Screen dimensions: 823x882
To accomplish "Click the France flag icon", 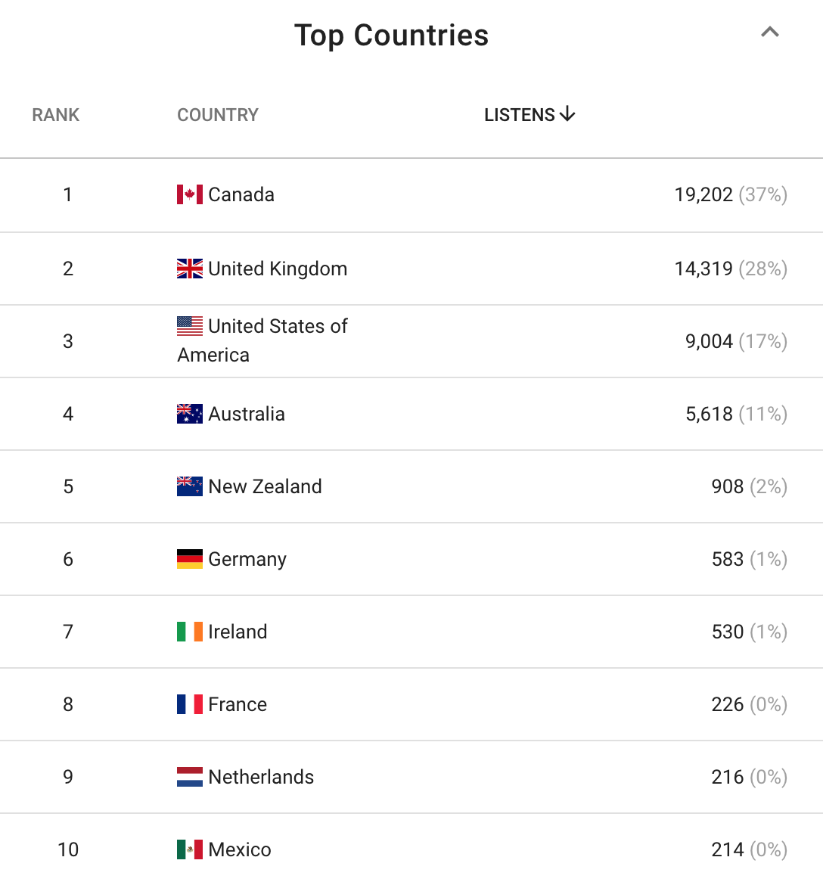I will (190, 704).
